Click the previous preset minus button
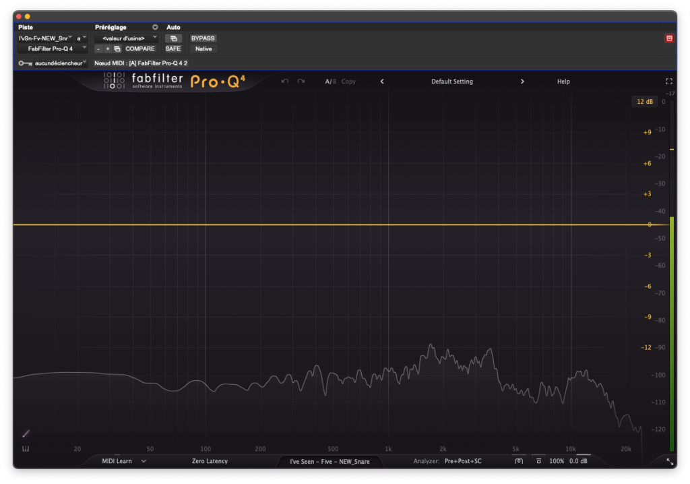Viewport: 690px width, 484px height. click(x=98, y=49)
